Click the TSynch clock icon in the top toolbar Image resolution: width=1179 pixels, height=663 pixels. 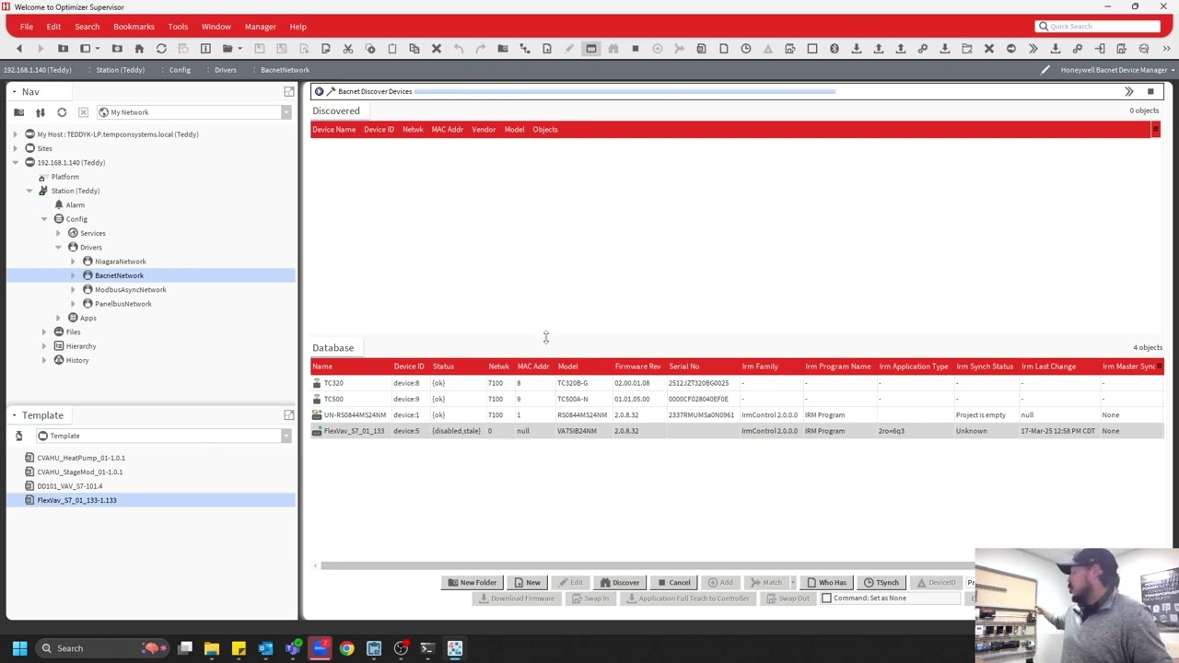tap(745, 48)
